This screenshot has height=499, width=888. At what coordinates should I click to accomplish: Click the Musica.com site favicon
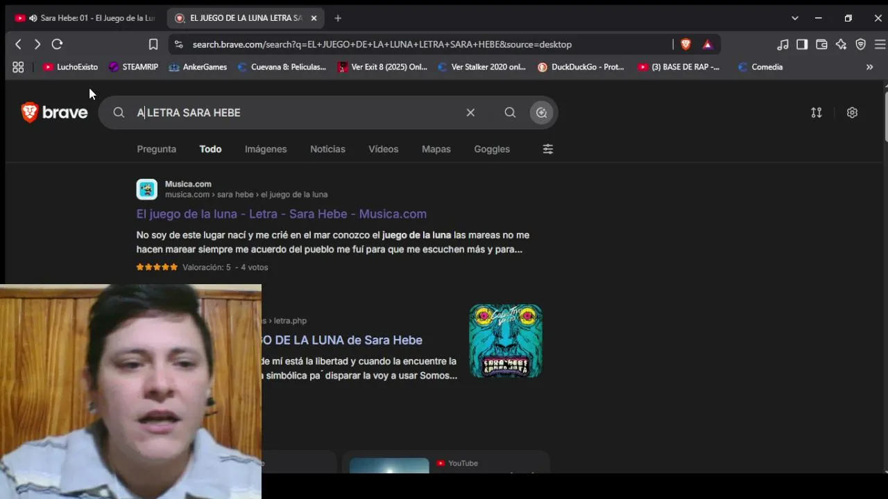pyautogui.click(x=147, y=189)
